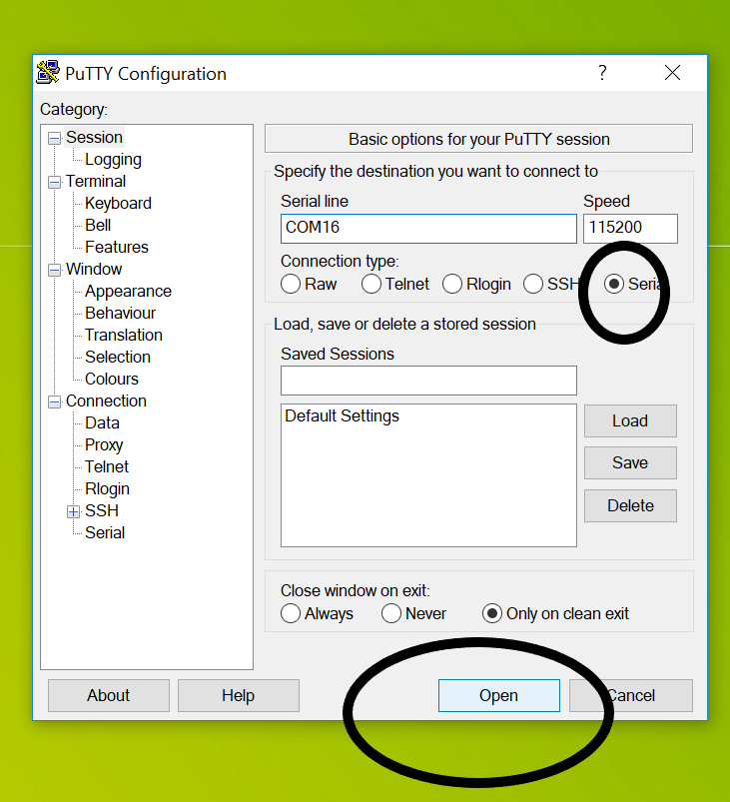The height and width of the screenshot is (802, 730).
Task: Delete the selected saved session
Action: pos(630,505)
